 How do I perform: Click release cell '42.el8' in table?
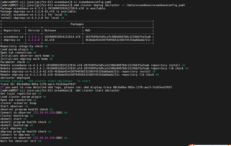click(49, 40)
